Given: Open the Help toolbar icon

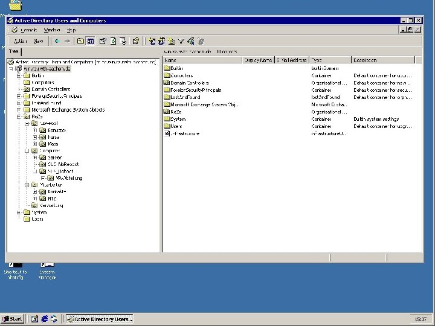Looking at the screenshot, I should coord(136,41).
